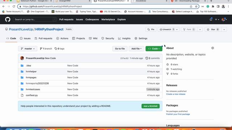Viewport: 232px width, 130px height.
Task: Click the browser side panel icon
Action: coord(218,6)
